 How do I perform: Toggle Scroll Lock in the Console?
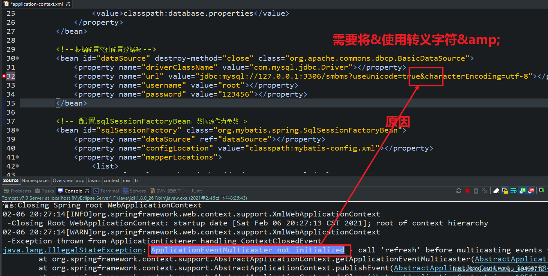click(x=505, y=191)
